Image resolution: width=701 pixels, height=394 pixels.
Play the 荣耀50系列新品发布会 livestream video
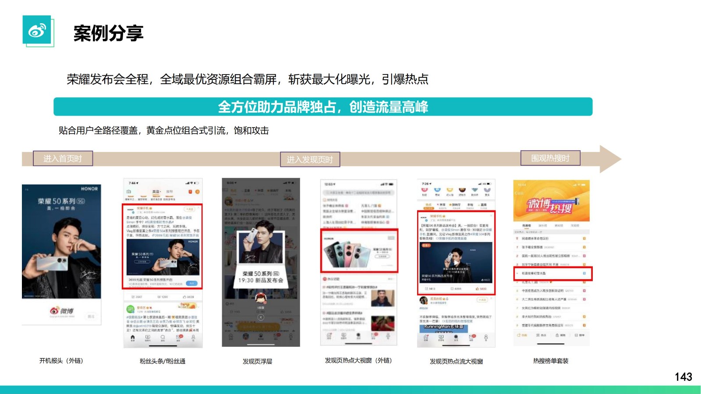(456, 263)
